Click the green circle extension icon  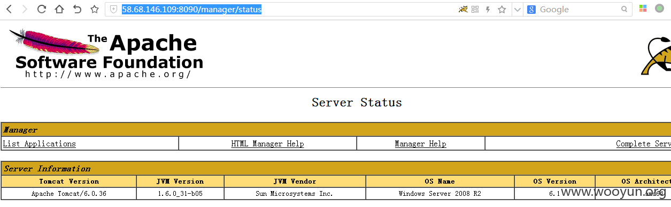pos(660,9)
